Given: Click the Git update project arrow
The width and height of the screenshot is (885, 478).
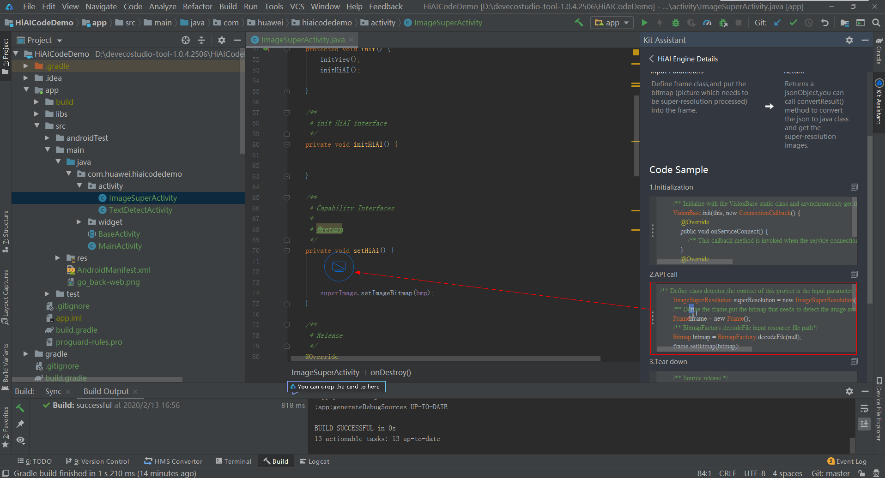Looking at the screenshot, I should 777,23.
